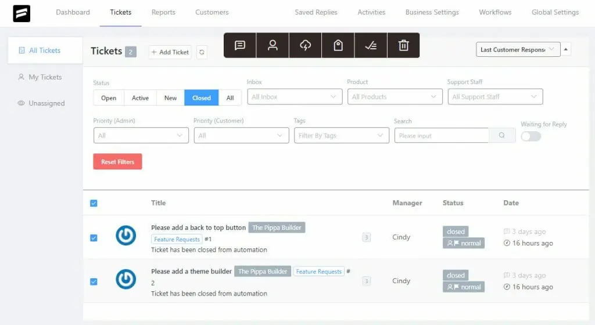Select All Tickets in sidebar
This screenshot has height=325, width=595.
pos(45,50)
